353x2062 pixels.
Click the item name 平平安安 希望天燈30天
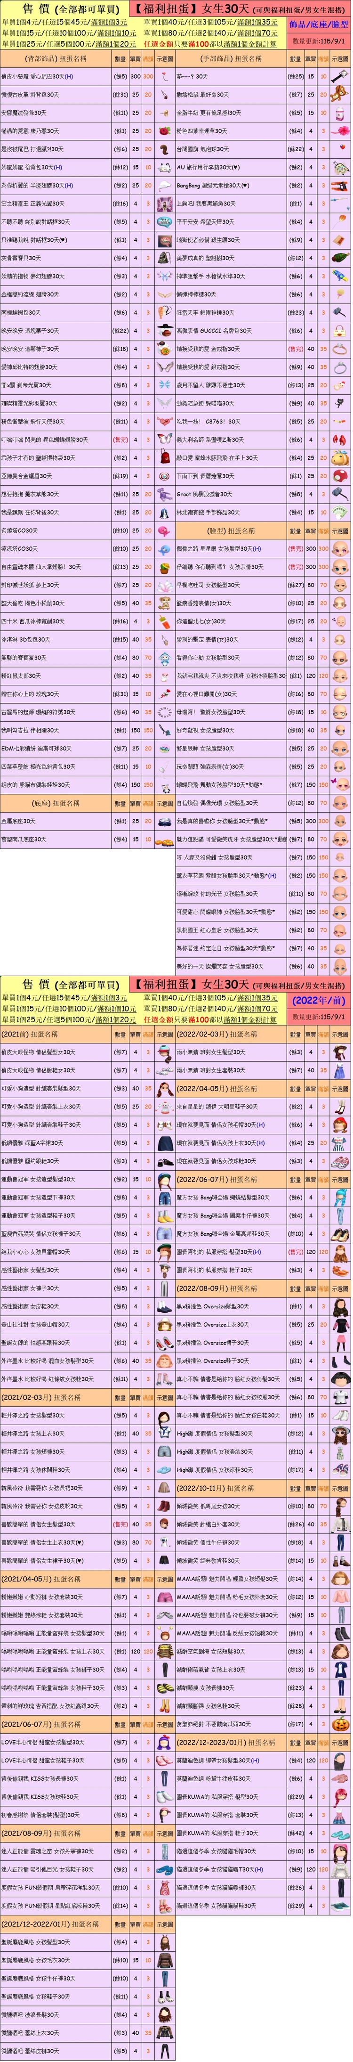click(206, 222)
